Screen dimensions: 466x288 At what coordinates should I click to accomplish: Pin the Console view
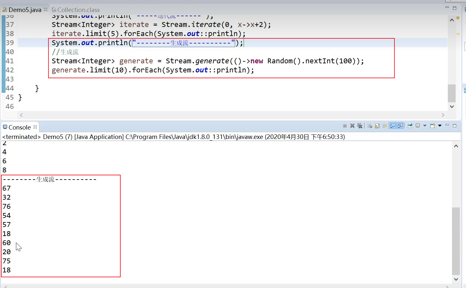pos(410,126)
